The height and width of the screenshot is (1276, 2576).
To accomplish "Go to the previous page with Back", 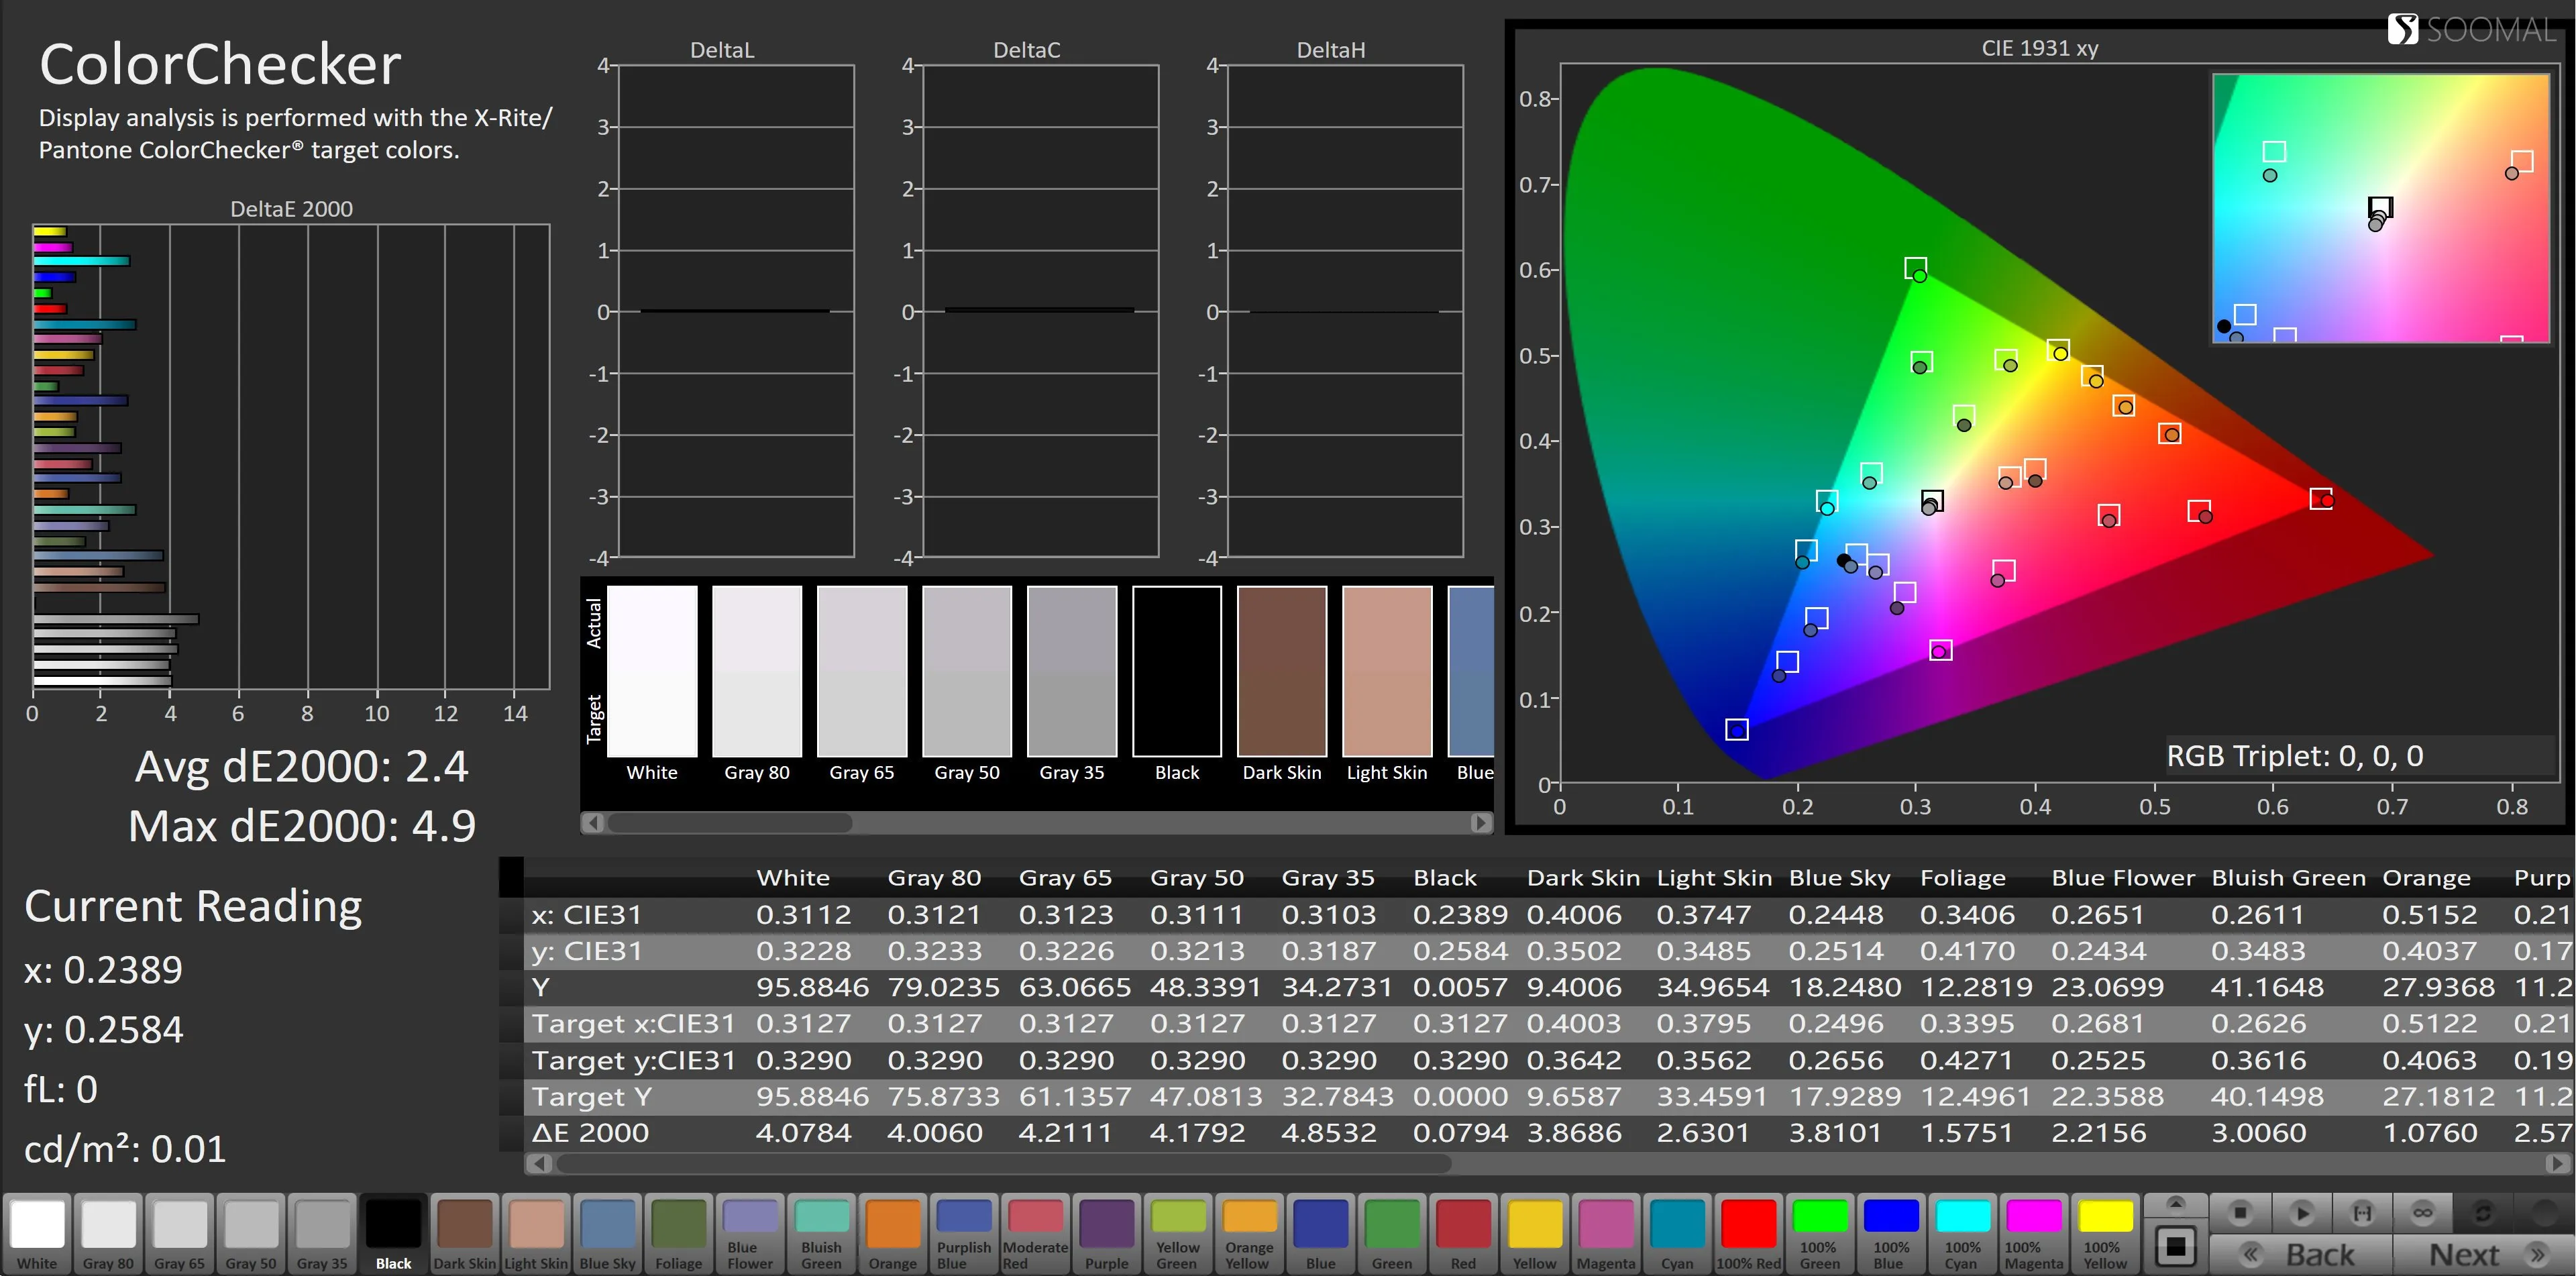I will point(2300,1255).
